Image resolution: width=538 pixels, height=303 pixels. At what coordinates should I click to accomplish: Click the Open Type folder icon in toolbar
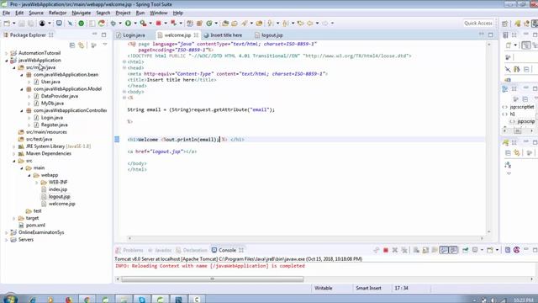pyautogui.click(x=225, y=24)
